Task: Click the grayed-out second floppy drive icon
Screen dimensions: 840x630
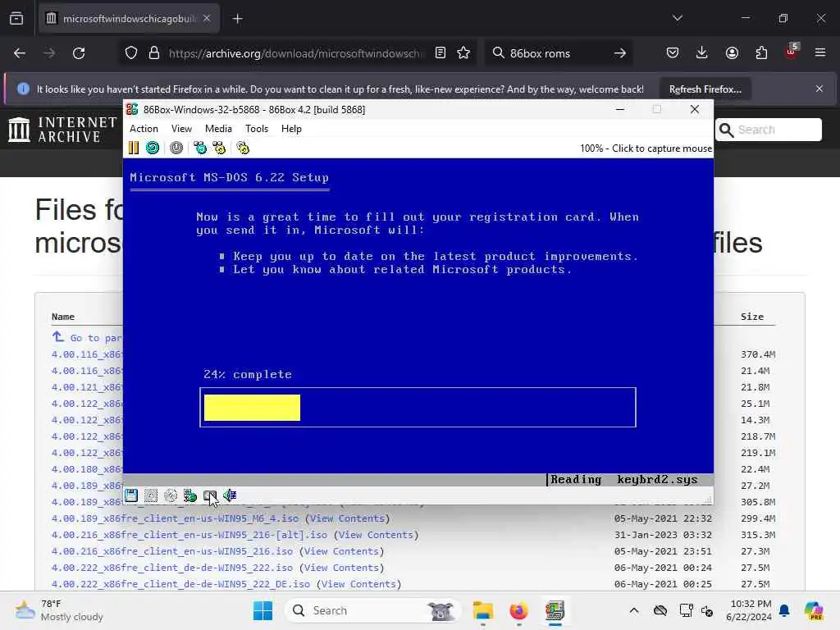Action: [151, 495]
